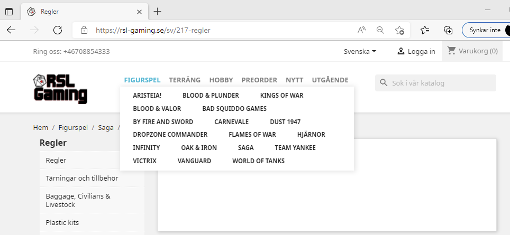The width and height of the screenshot is (510, 235).
Task: Open a new browser tab
Action: [157, 12]
